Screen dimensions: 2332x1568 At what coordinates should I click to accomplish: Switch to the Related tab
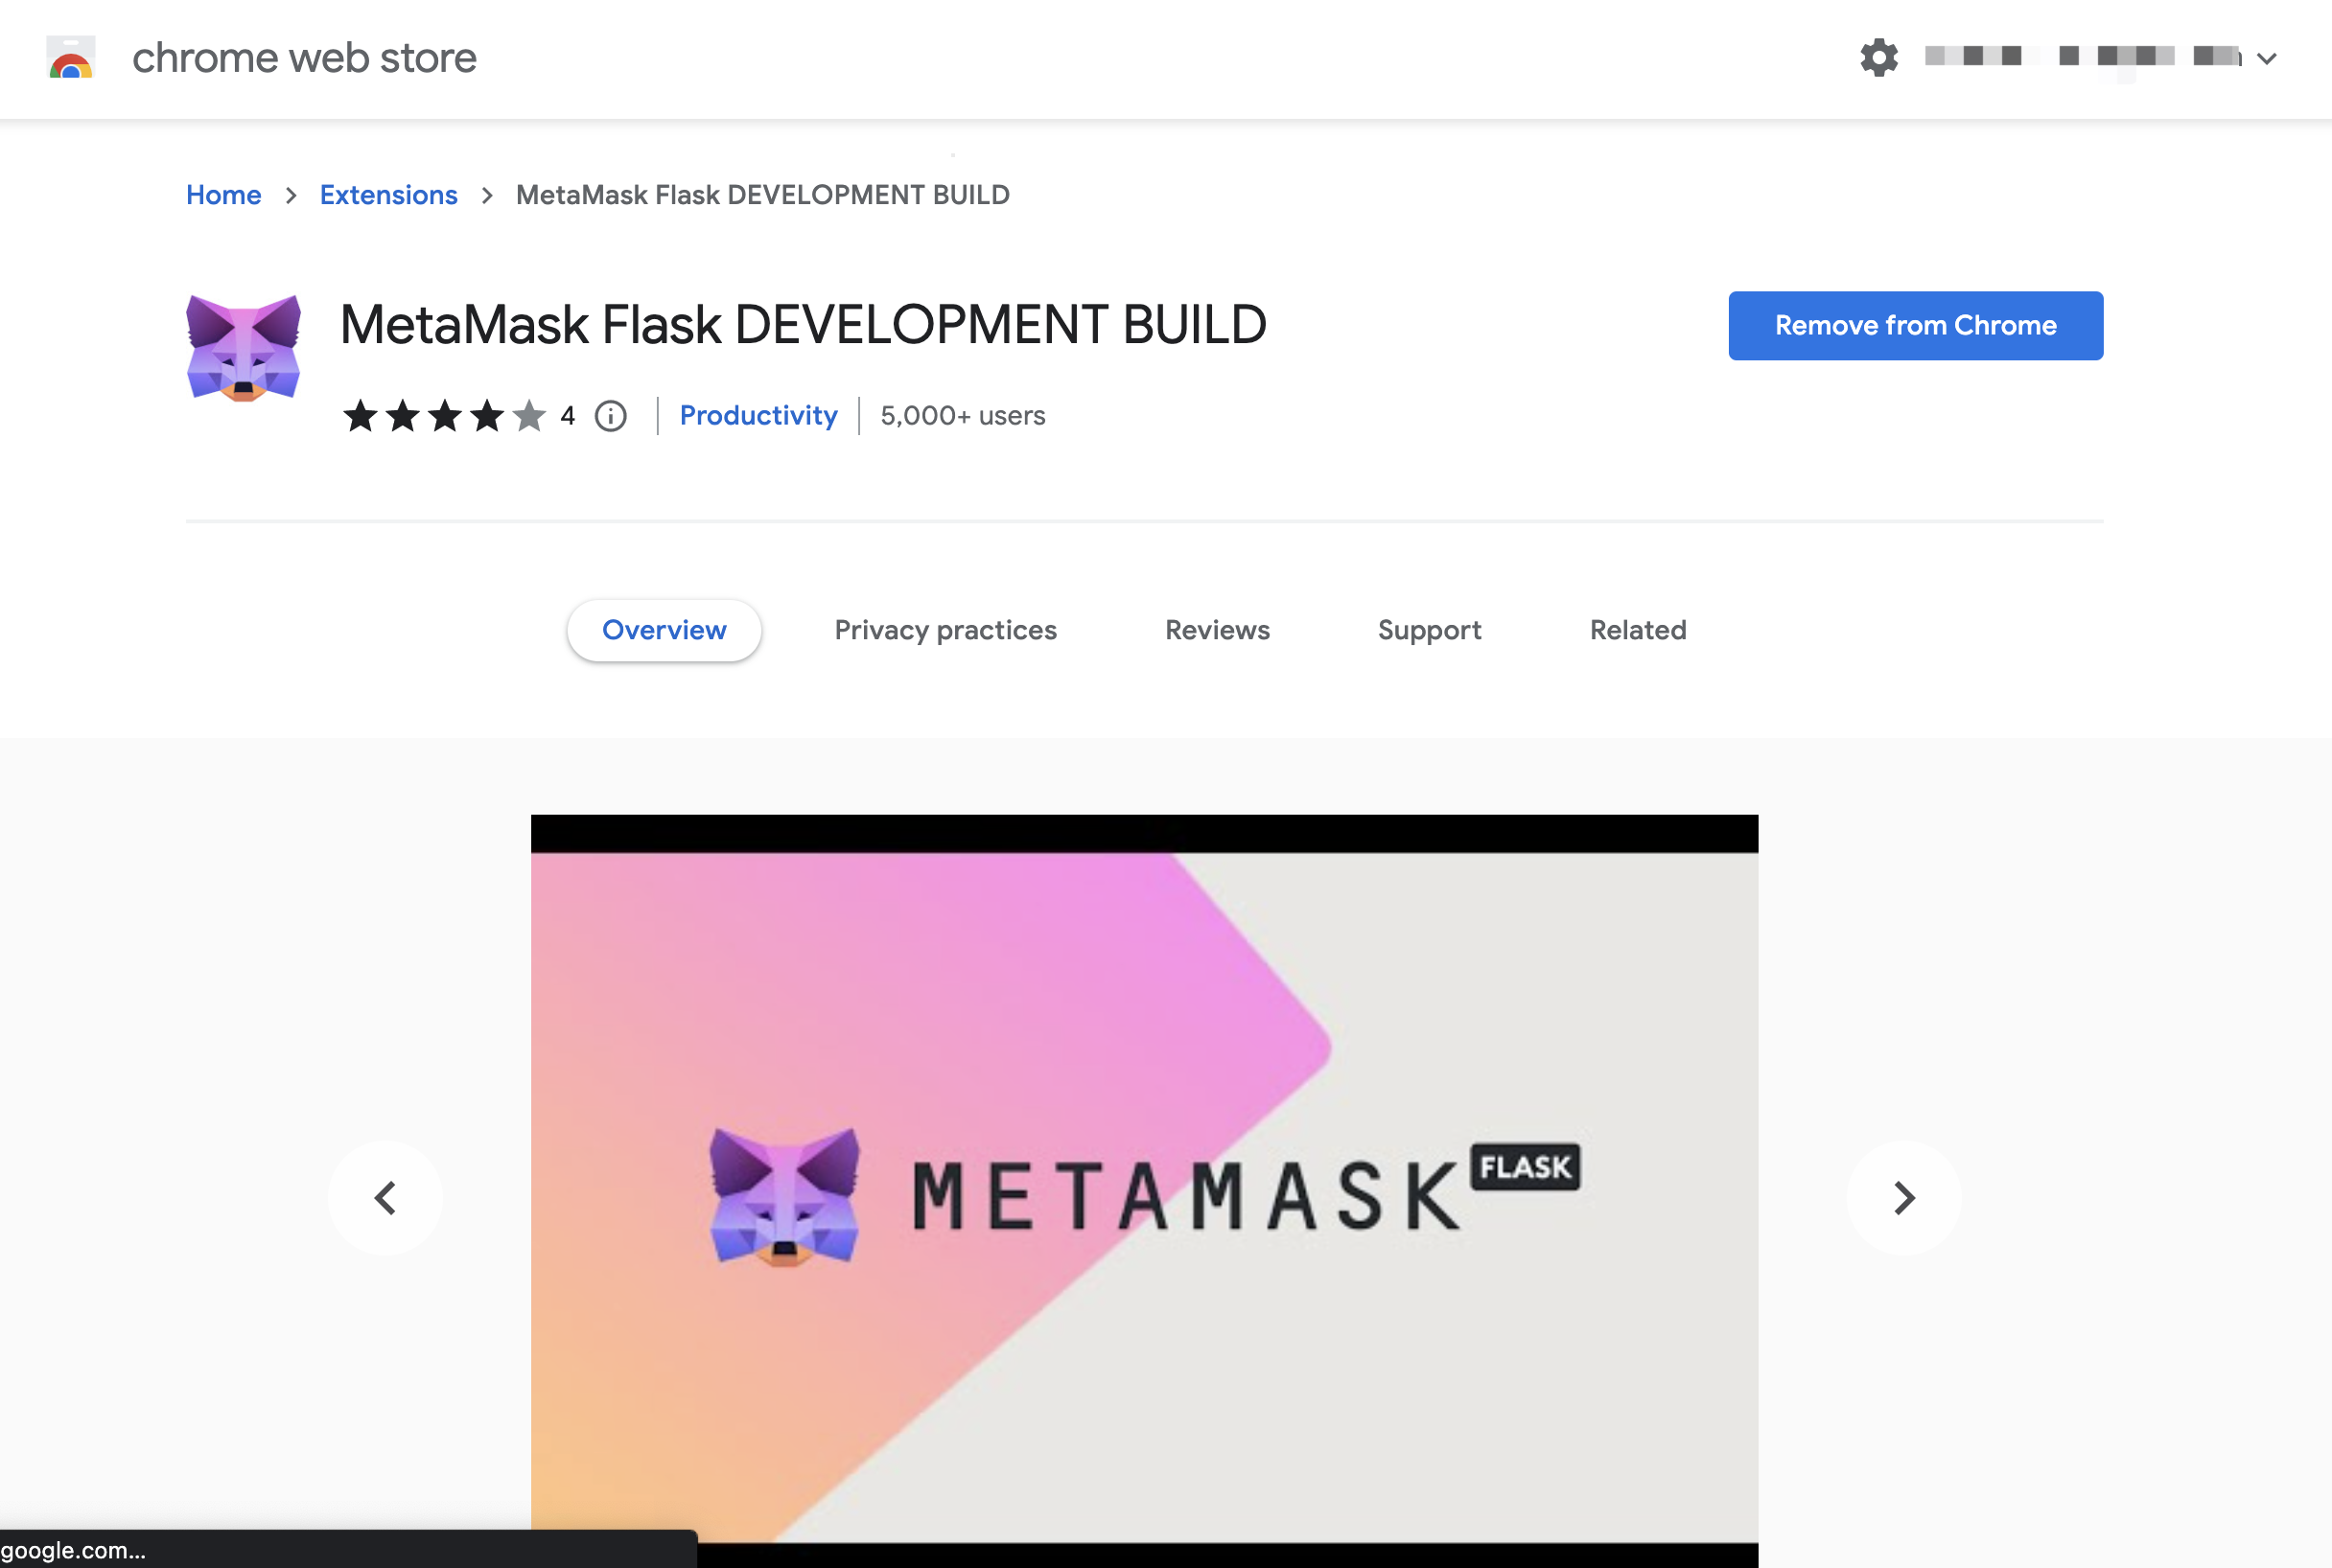1638,630
